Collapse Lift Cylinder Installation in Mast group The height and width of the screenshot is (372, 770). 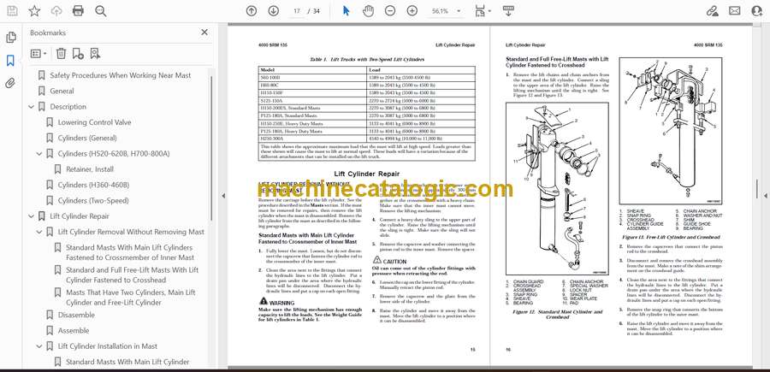click(x=39, y=346)
